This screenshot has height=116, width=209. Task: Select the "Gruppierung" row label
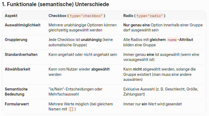pyautogui.click(x=16, y=40)
